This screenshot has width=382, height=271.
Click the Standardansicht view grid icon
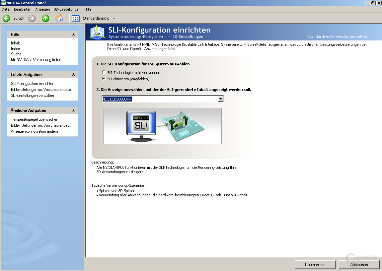tap(76, 18)
